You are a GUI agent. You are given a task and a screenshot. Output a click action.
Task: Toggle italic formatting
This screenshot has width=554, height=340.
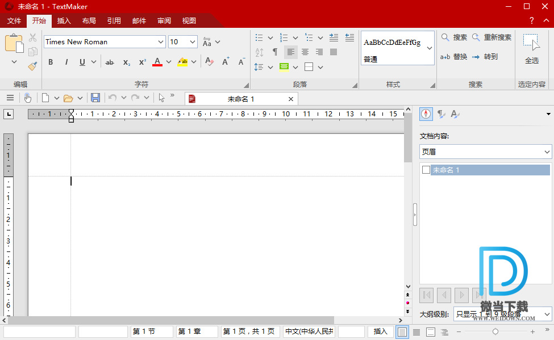click(66, 62)
